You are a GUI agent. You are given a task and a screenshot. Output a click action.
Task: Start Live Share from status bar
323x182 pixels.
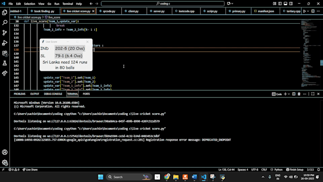(30, 170)
